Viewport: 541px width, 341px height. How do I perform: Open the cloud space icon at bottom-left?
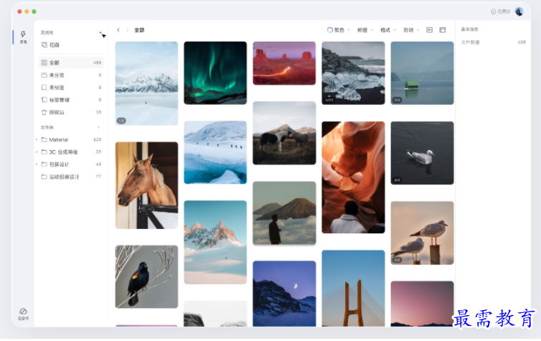[23, 314]
